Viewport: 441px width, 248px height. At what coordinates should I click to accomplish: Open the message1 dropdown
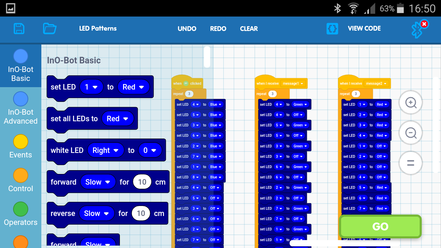[x=293, y=84]
